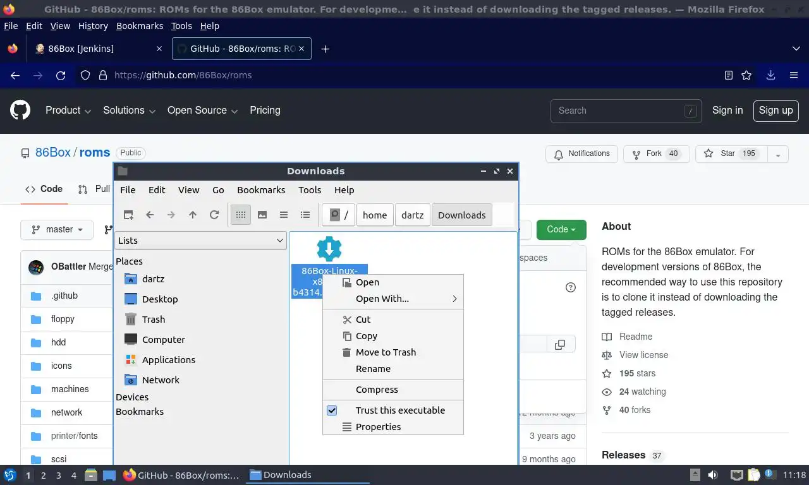809x485 pixels.
Task: Click the Notifications button
Action: tap(581, 154)
